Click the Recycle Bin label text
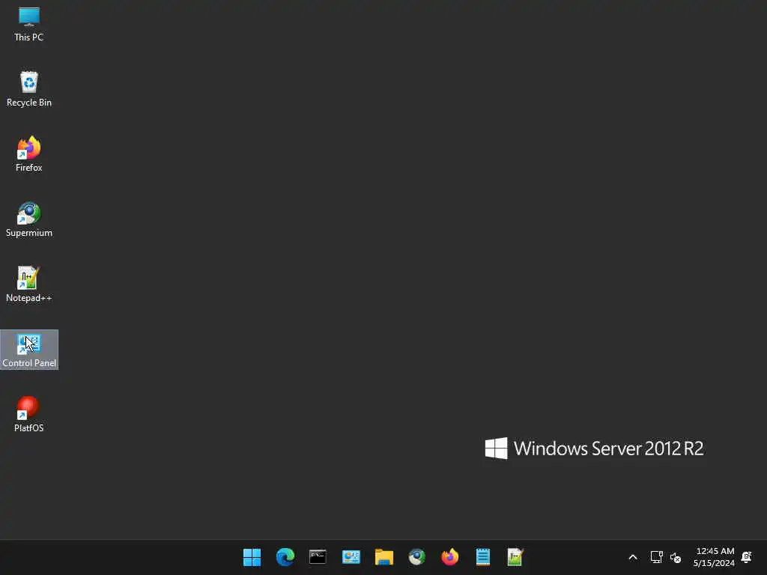Viewport: 767px width, 575px height. [29, 103]
